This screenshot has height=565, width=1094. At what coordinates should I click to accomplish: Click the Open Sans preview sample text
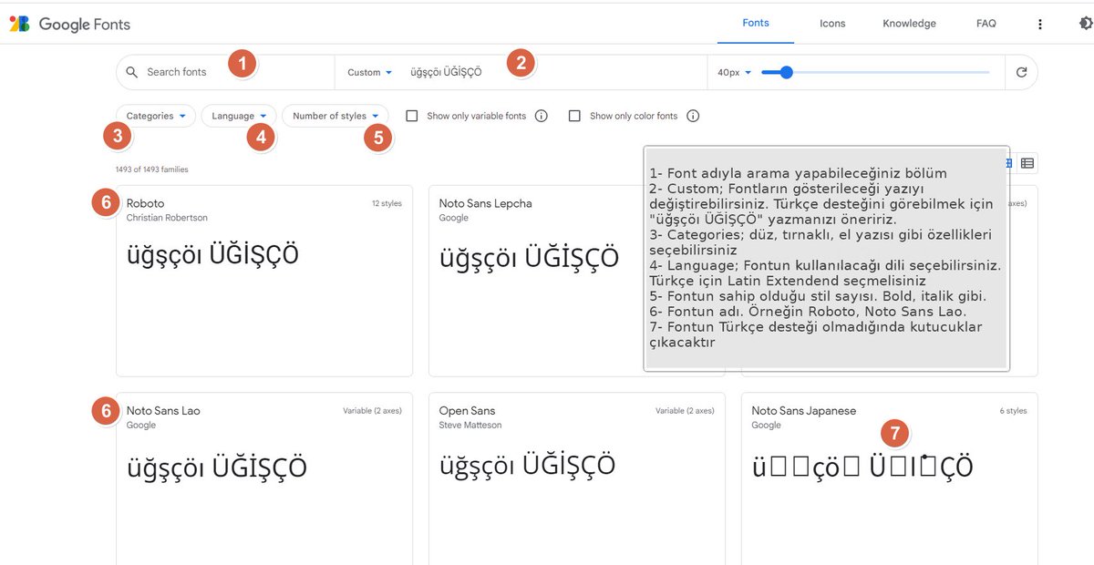pos(527,466)
